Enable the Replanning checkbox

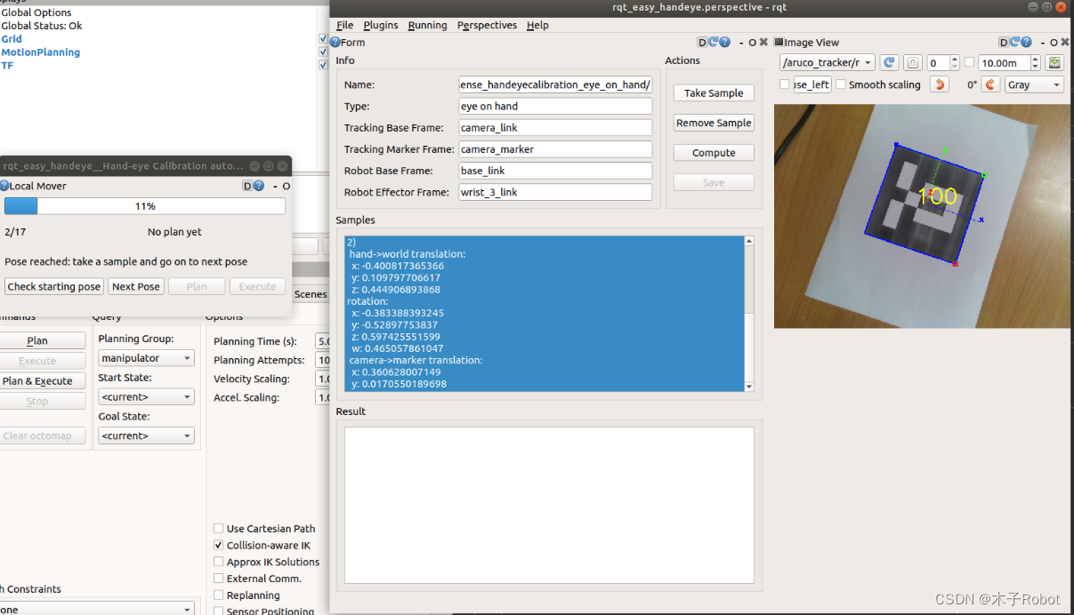[219, 595]
